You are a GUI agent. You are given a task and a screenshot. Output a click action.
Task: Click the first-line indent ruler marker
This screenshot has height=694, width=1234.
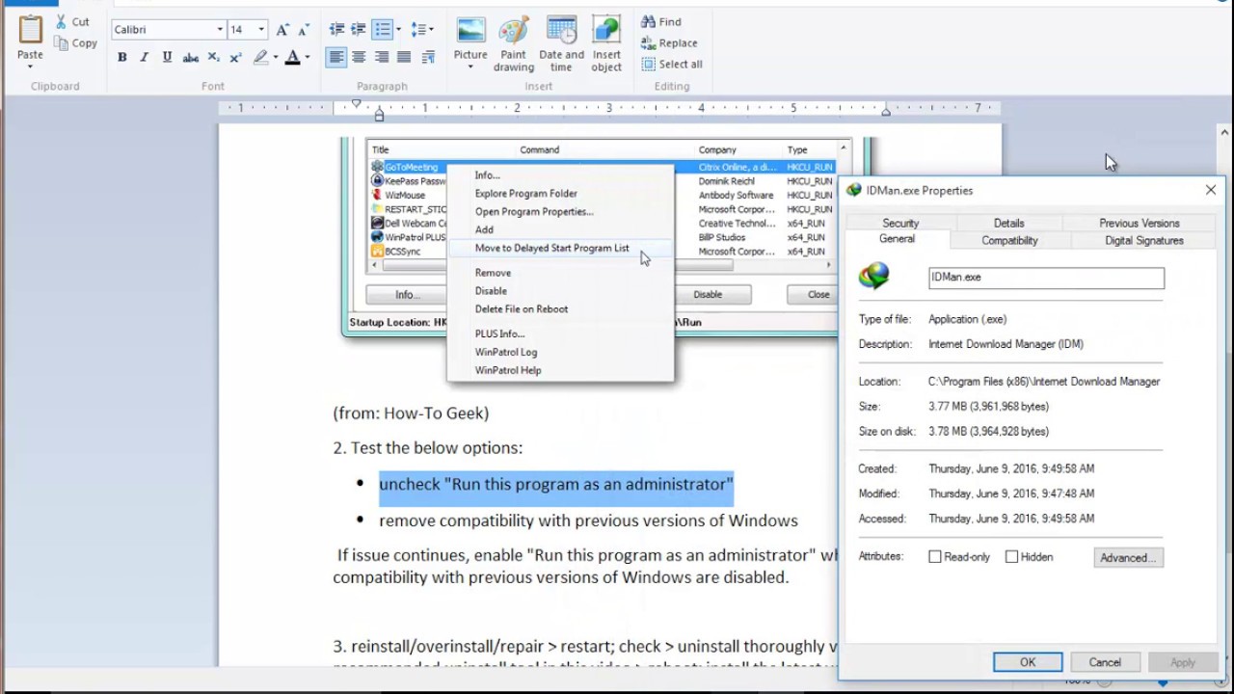pyautogui.click(x=356, y=103)
